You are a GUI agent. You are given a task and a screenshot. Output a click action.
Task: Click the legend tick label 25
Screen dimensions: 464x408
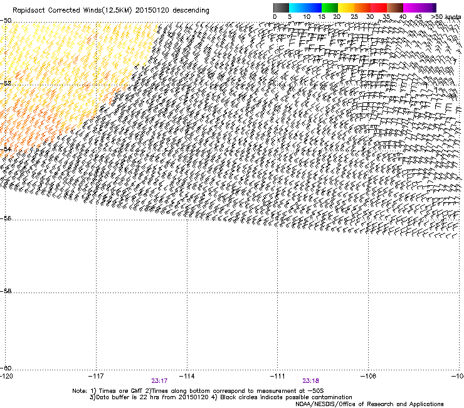point(354,17)
